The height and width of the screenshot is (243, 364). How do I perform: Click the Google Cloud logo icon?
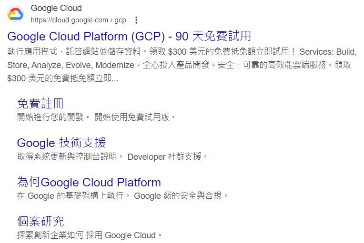tap(15, 14)
